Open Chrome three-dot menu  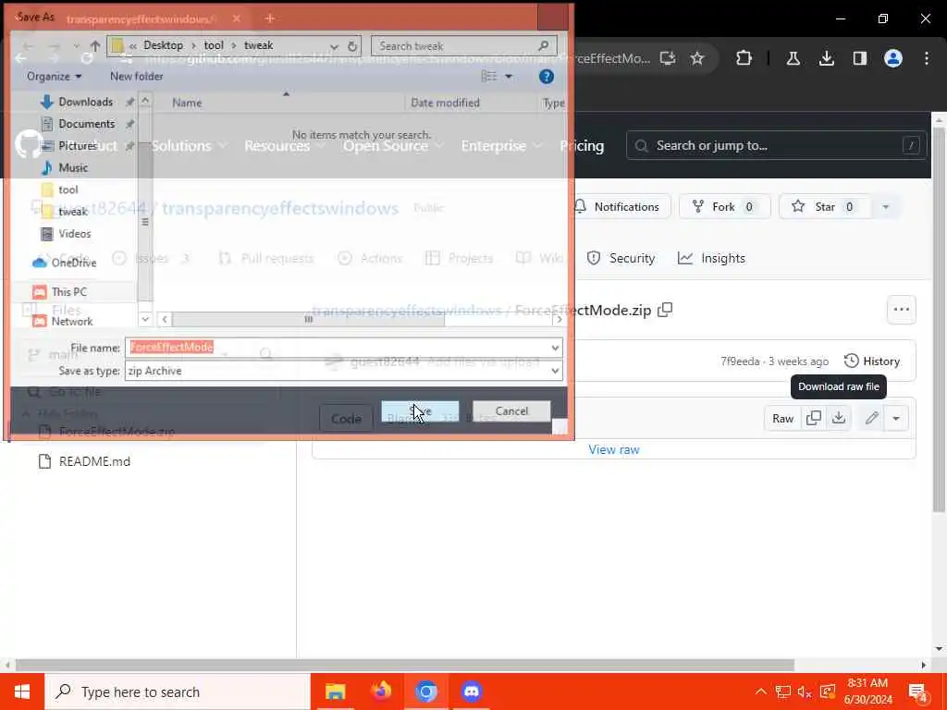(x=926, y=58)
